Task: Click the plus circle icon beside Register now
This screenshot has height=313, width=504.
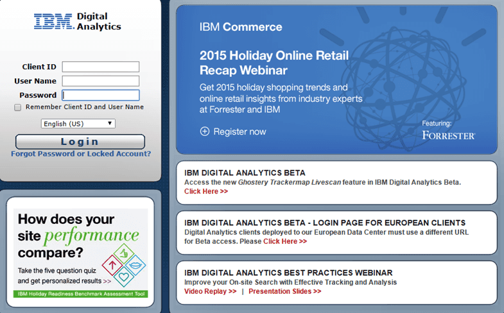Action: coord(205,131)
